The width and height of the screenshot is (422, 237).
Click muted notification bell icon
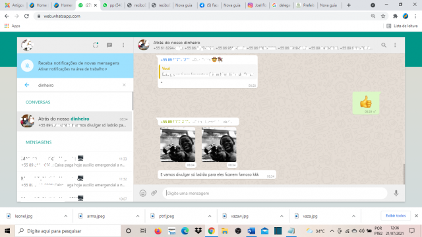[27, 66]
